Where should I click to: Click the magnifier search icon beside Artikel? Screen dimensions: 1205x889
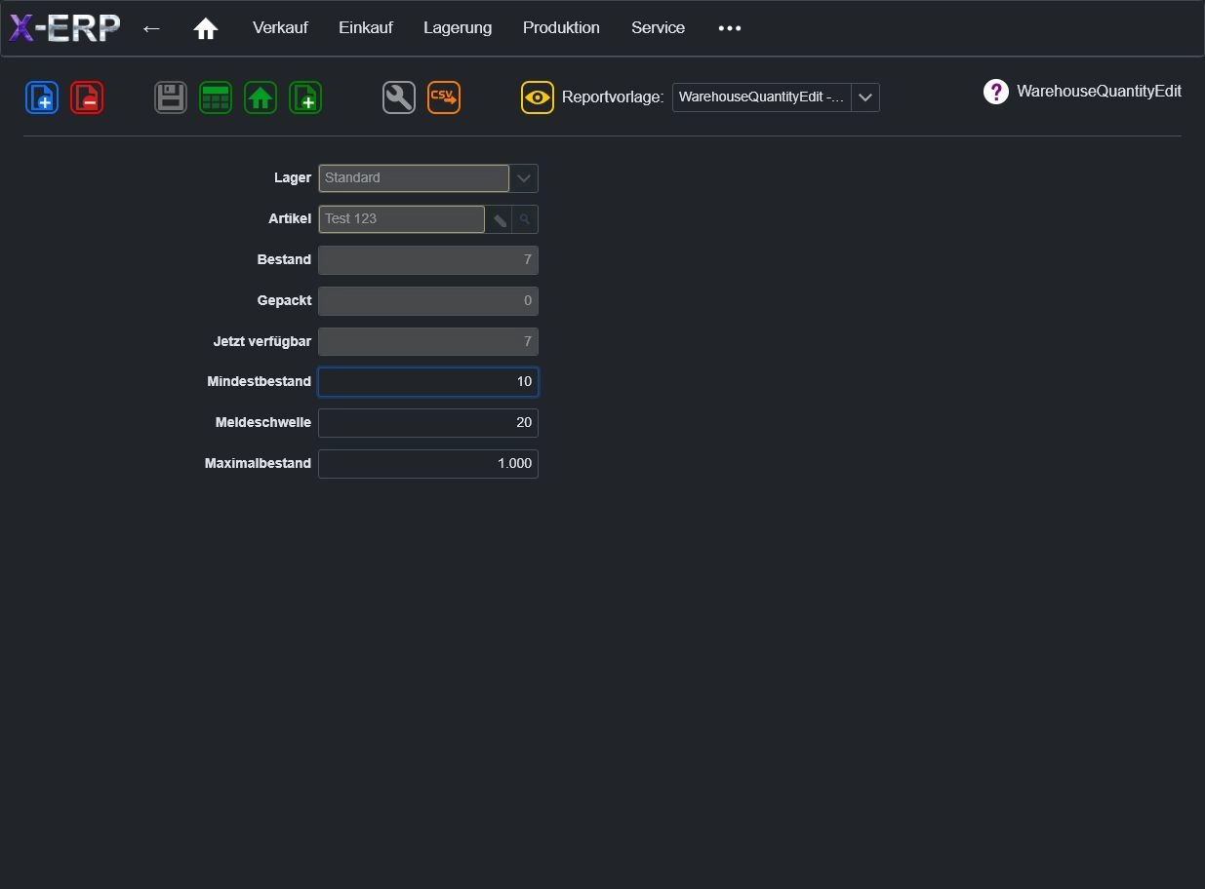[525, 219]
